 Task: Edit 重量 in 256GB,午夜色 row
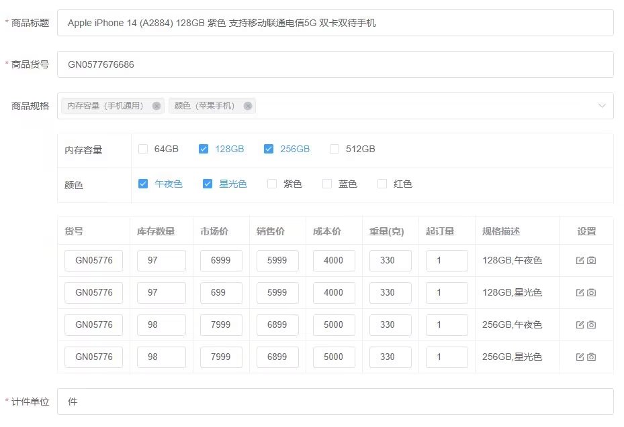[x=390, y=325]
